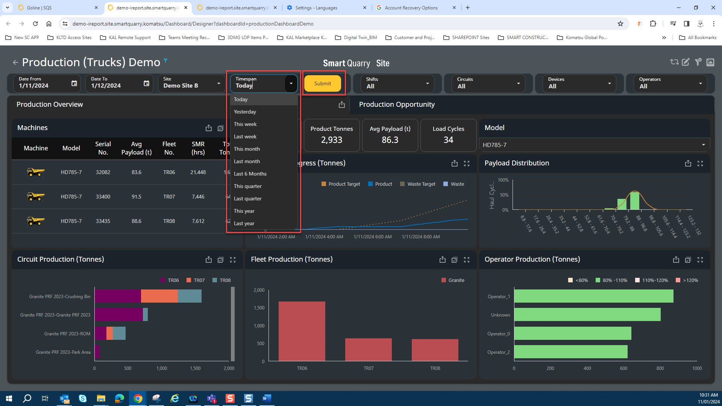Toggle multi-select in Operator Production panel
Viewport: 722px width, 406px height.
click(688, 260)
